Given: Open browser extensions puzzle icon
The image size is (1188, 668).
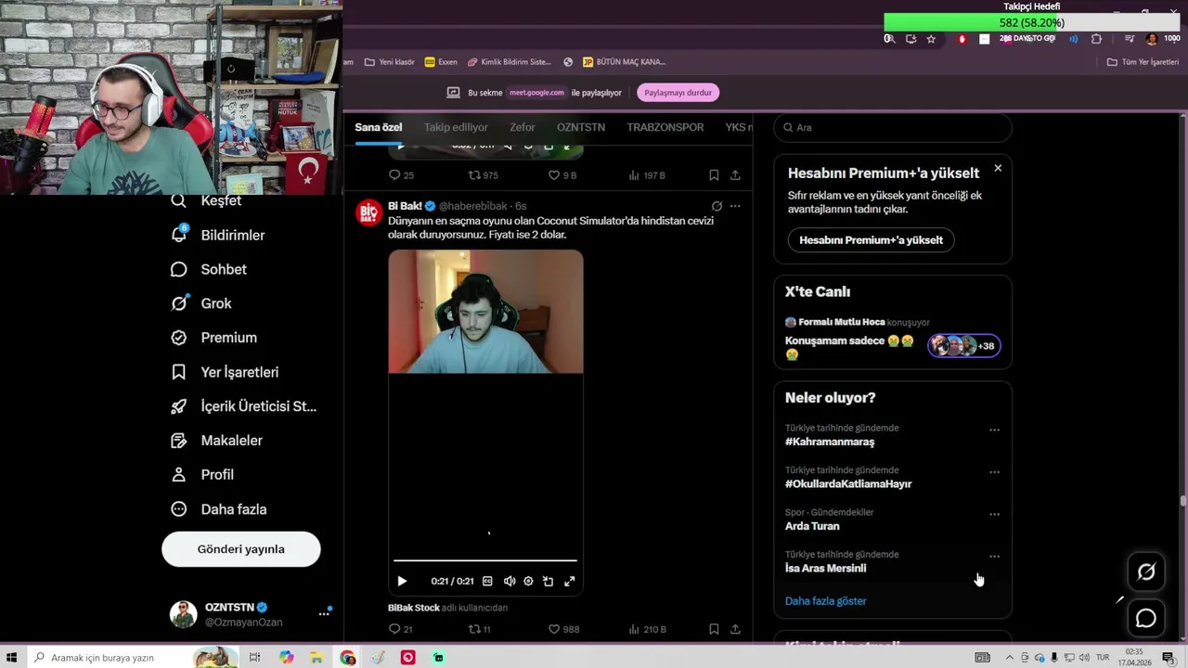Looking at the screenshot, I should pyautogui.click(x=1096, y=39).
